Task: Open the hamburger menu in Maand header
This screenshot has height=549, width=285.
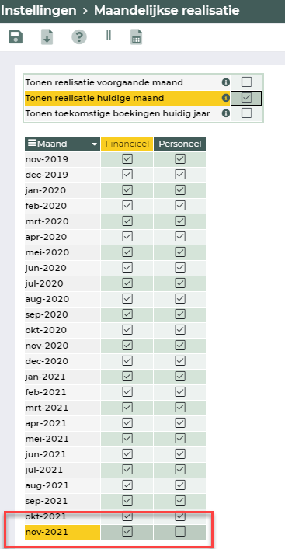Action: click(32, 144)
